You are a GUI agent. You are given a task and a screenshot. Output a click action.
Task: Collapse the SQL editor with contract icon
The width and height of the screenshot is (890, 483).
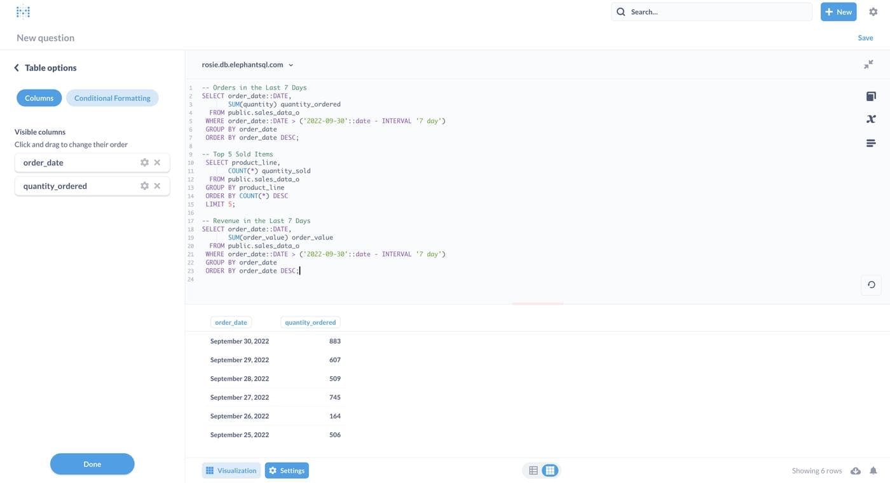tap(868, 64)
